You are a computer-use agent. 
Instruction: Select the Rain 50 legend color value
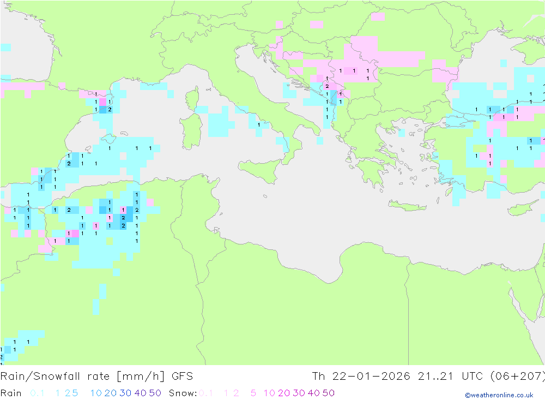pyautogui.click(x=155, y=393)
